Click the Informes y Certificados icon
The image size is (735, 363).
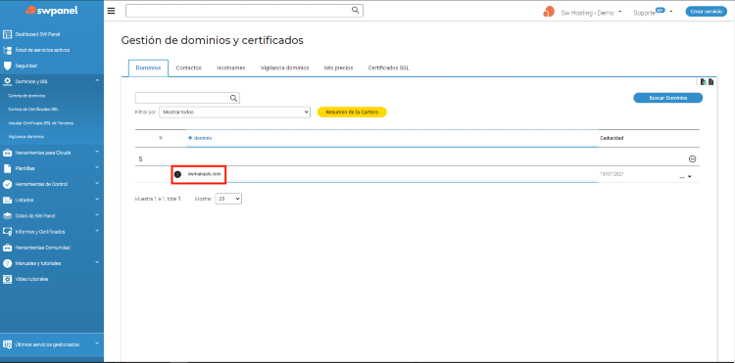coord(7,232)
